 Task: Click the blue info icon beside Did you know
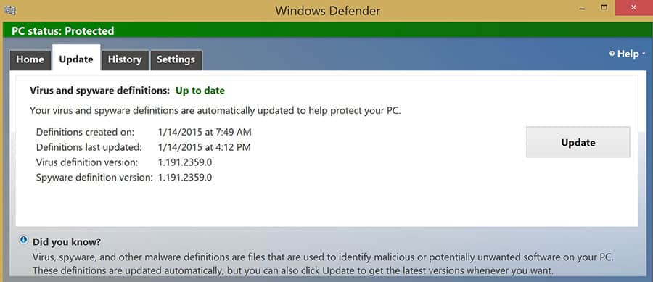(24, 240)
